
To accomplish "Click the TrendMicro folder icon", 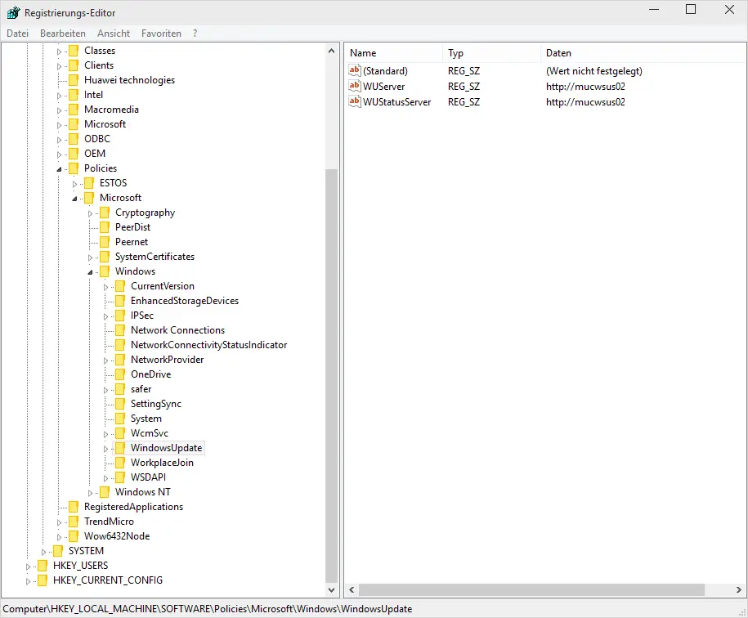I will coord(74,522).
